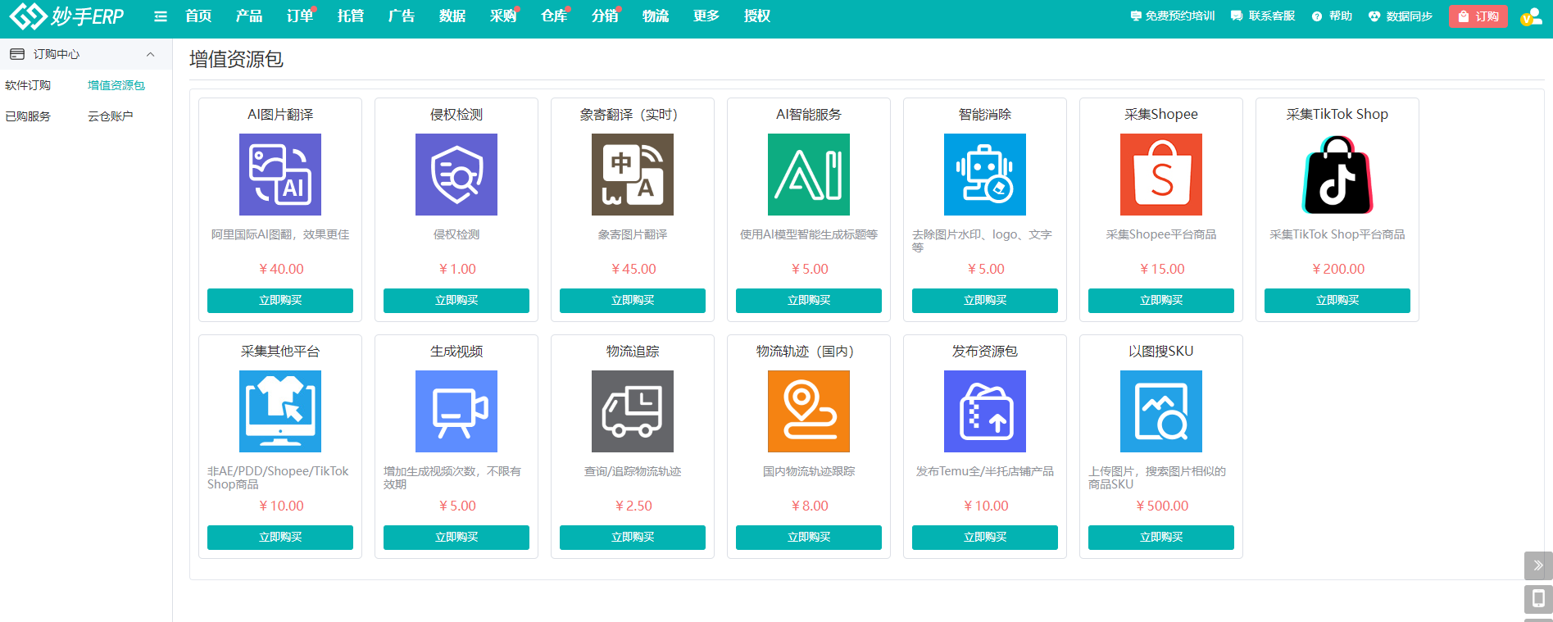Open the 数据 menu
The height and width of the screenshot is (622, 1553).
click(x=452, y=16)
